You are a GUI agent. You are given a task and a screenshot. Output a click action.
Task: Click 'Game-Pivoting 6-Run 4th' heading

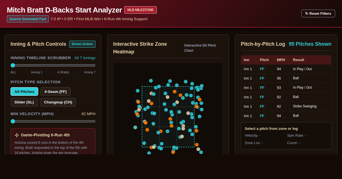click(45, 135)
